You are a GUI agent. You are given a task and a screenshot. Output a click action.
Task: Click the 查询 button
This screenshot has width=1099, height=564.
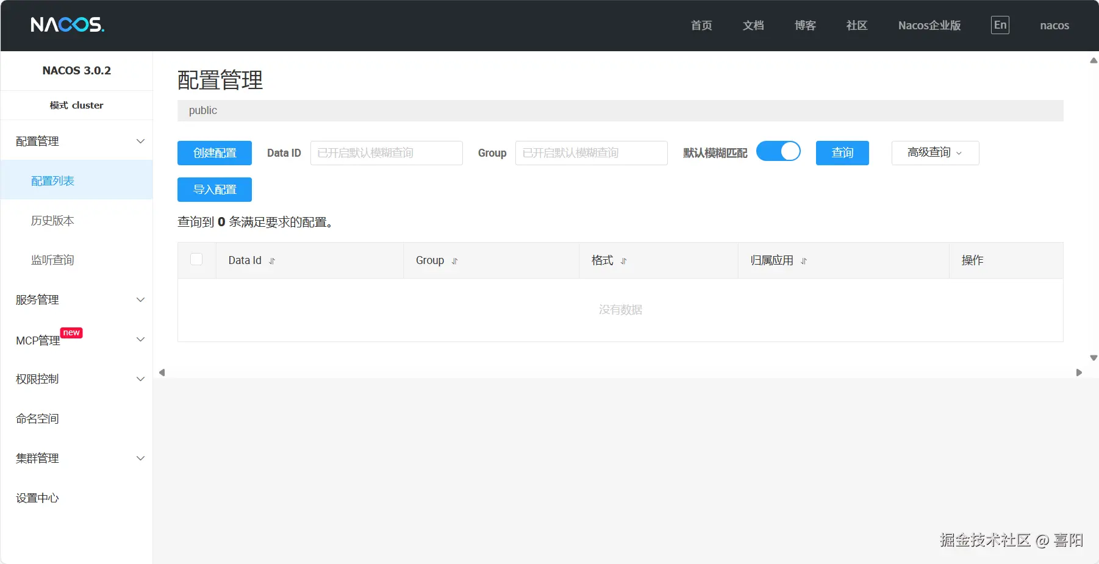click(x=842, y=152)
